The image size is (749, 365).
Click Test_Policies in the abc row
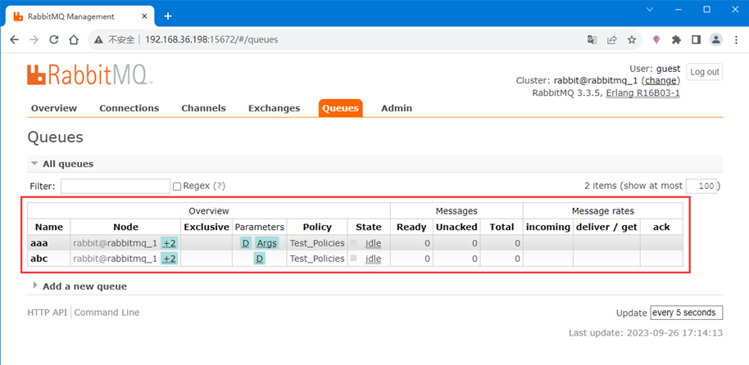[x=317, y=259]
